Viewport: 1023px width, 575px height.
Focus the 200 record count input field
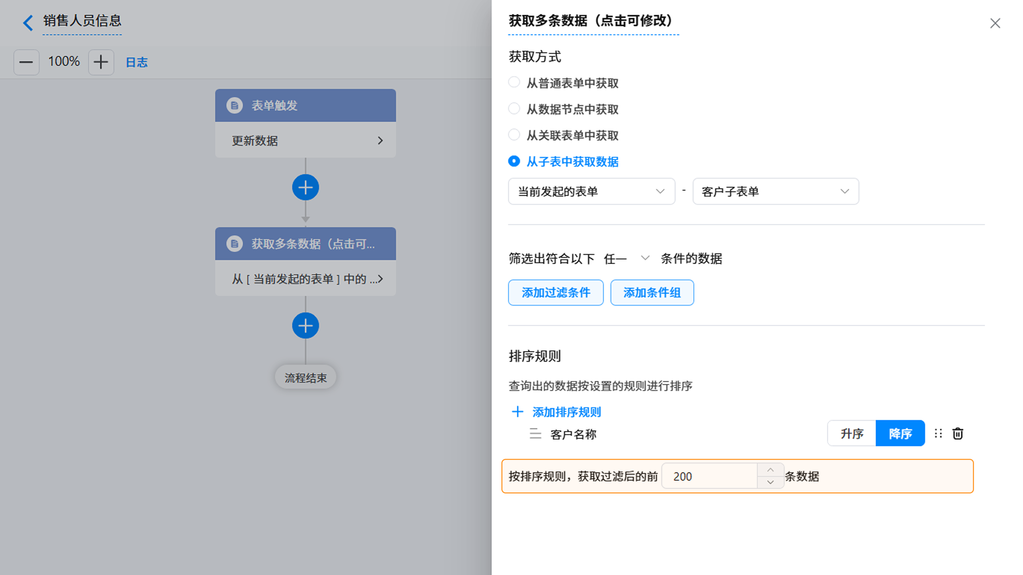(x=710, y=476)
